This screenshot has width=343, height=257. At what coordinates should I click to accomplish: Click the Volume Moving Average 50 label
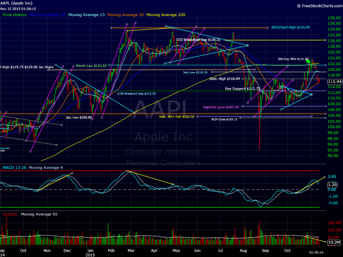point(39,214)
